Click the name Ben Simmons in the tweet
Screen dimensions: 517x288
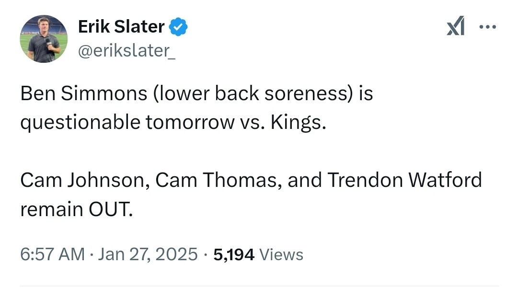(x=83, y=93)
